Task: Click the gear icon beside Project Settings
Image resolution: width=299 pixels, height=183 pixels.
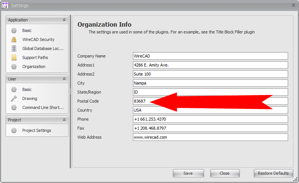Action: pos(14,130)
